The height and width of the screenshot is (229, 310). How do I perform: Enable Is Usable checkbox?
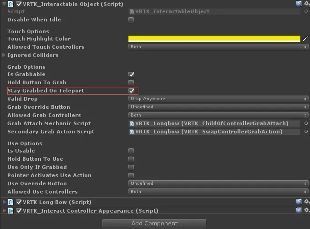[x=131, y=151]
